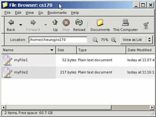Click the horizontal scrollbar right arrow
The width and height of the screenshot is (156, 117).
click(x=152, y=107)
